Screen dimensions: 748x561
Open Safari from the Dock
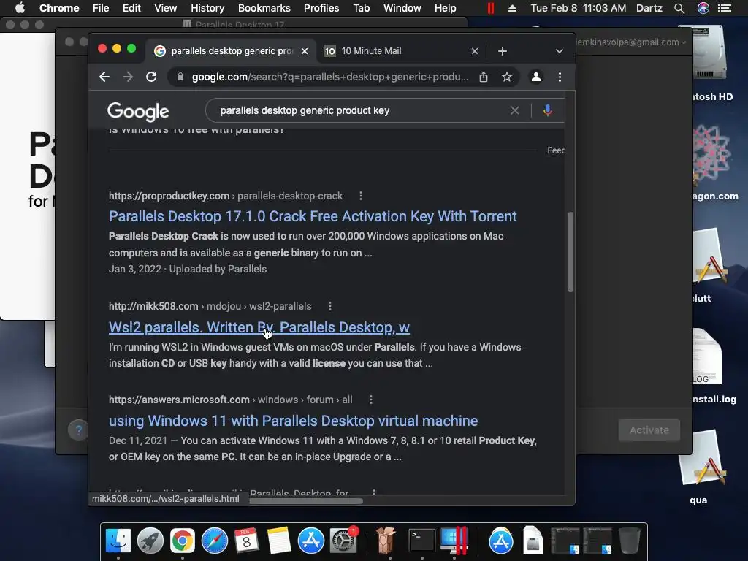point(214,541)
